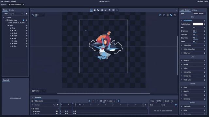Hide the Body bone in scene tree
209x117 pixels.
pos(26,28)
